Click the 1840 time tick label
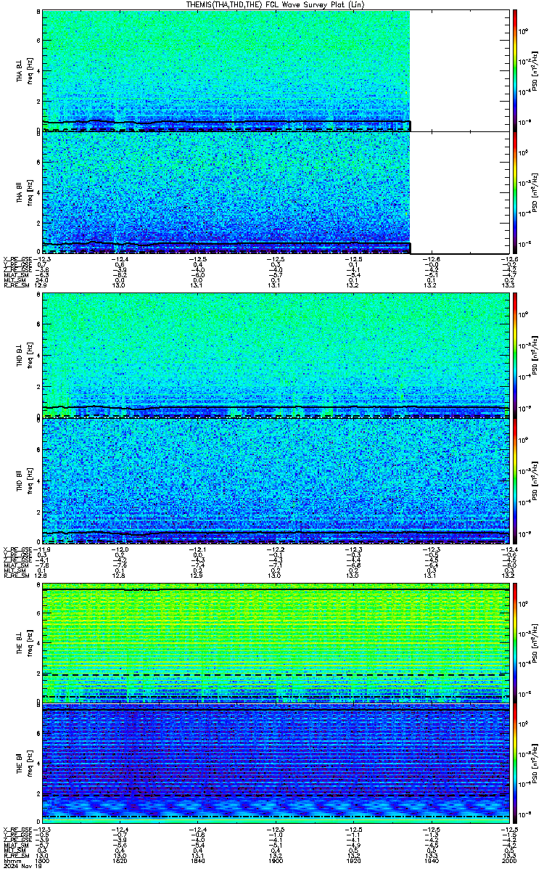 [197, 861]
